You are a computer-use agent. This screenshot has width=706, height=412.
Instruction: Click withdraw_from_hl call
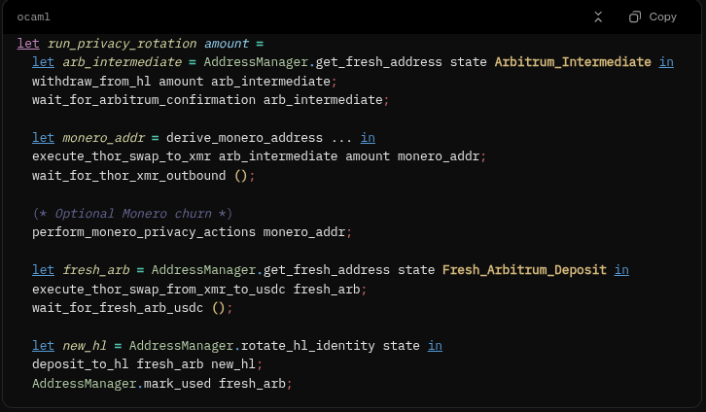[91, 82]
